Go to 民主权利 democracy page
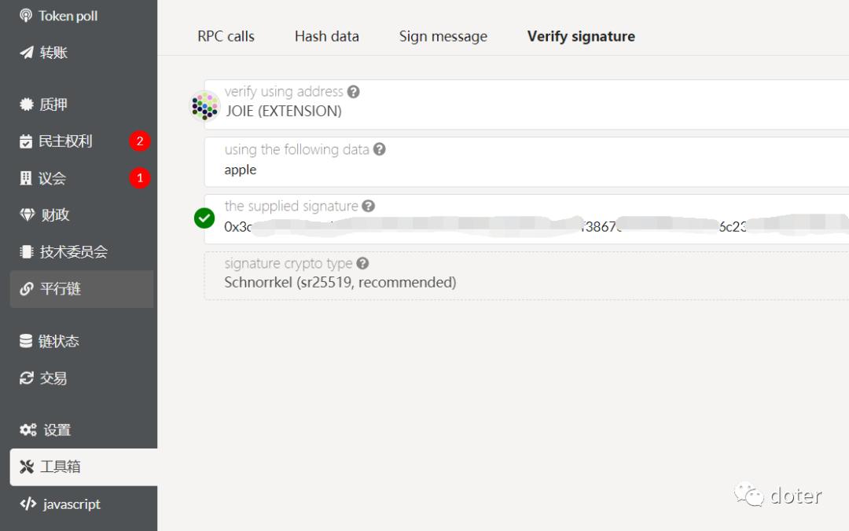The width and height of the screenshot is (849, 531). pos(65,141)
